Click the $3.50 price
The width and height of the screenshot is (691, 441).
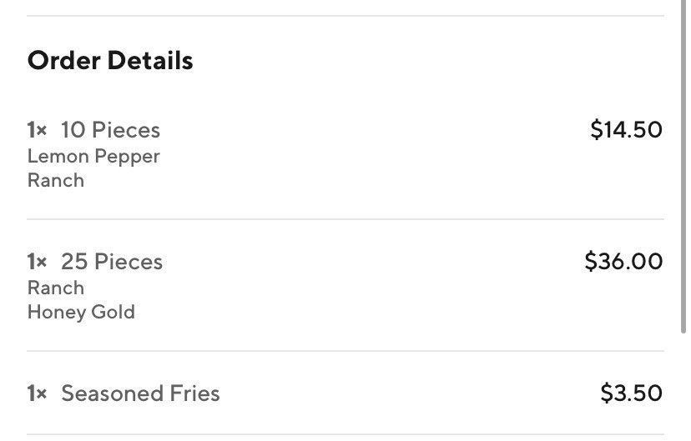[631, 393]
